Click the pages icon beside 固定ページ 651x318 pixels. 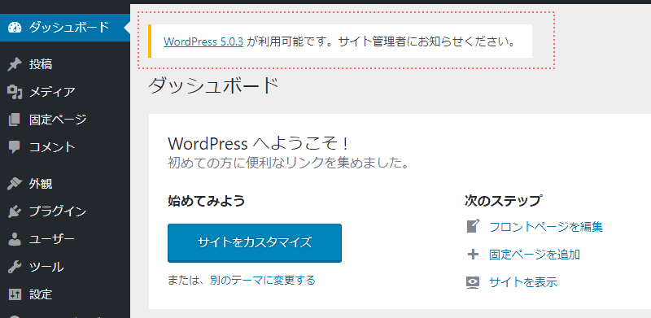[x=15, y=120]
